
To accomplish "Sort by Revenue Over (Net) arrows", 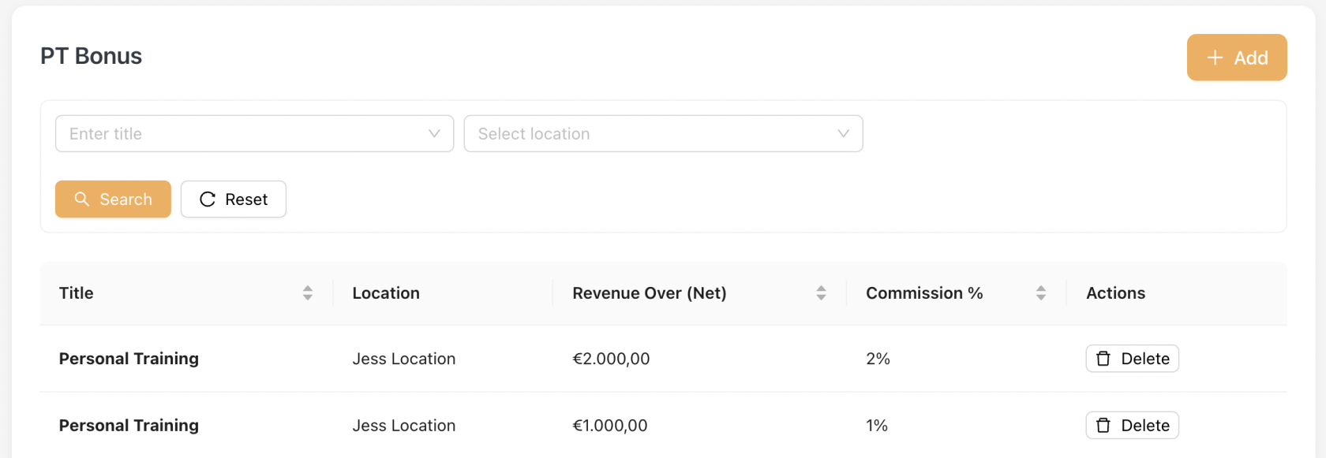I will (x=821, y=293).
